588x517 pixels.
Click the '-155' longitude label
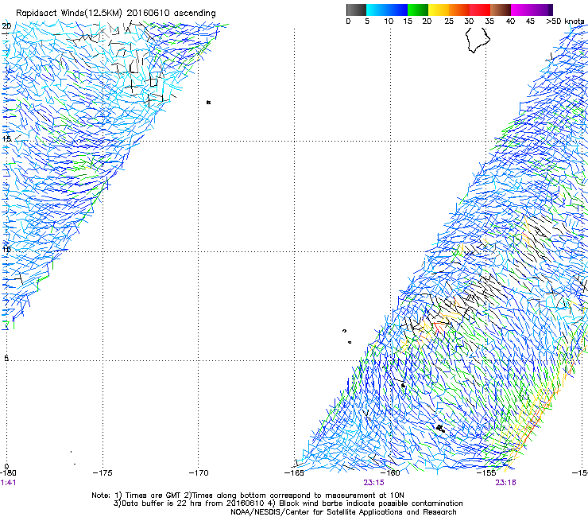click(486, 472)
